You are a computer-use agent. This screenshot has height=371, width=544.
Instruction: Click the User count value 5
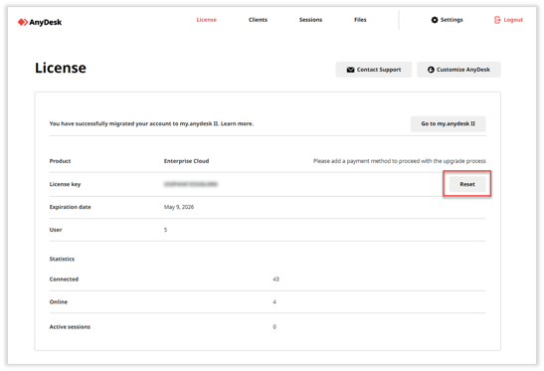[165, 230]
